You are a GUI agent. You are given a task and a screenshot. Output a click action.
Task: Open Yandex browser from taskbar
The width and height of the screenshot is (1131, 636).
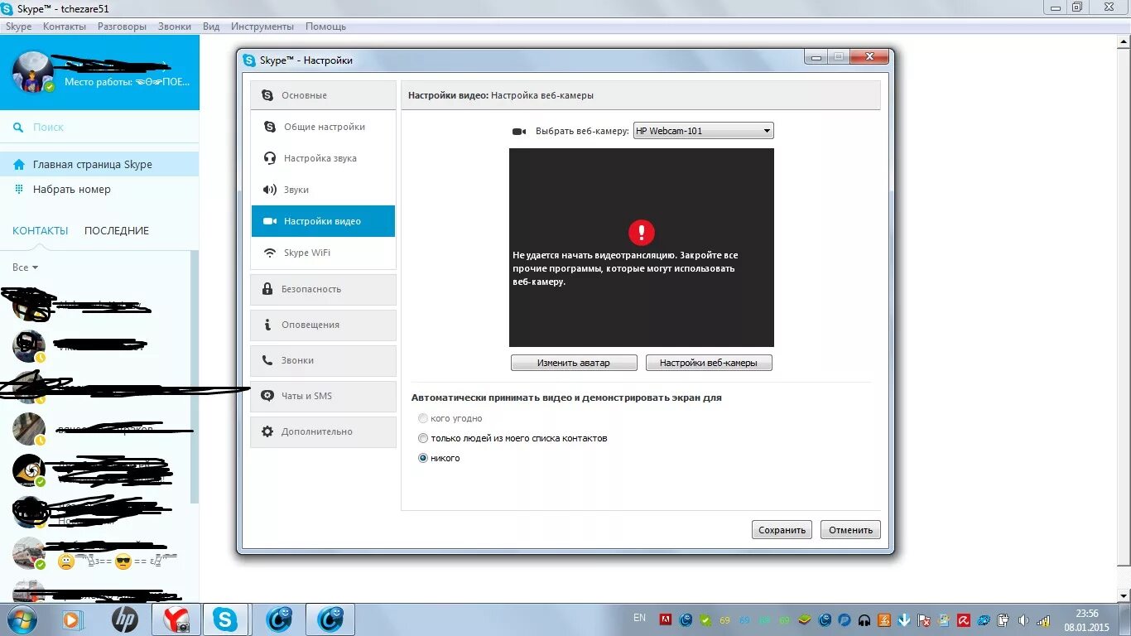coord(176,619)
